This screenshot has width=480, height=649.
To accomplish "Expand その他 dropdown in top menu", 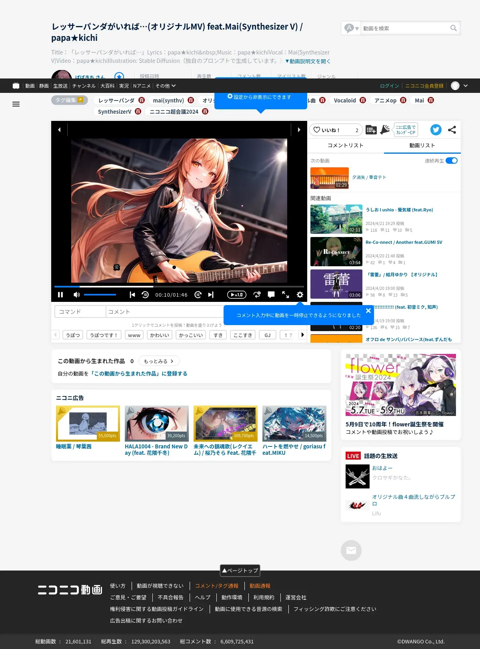I will pos(166,86).
